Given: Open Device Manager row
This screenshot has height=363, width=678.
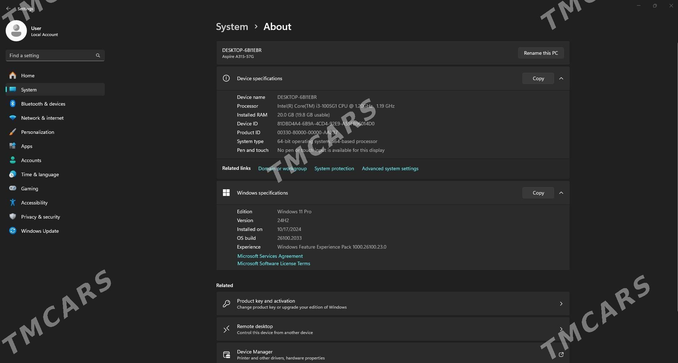Looking at the screenshot, I should (393, 353).
